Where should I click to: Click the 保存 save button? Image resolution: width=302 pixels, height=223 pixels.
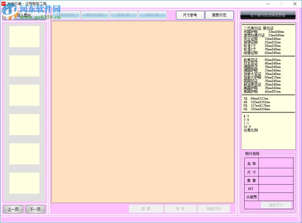click(x=180, y=209)
